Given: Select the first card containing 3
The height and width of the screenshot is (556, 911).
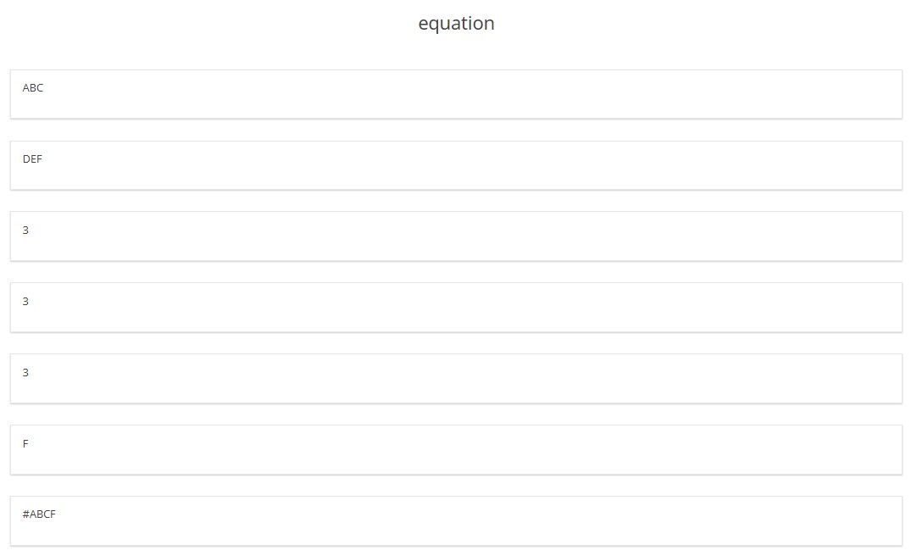Looking at the screenshot, I should [x=456, y=236].
